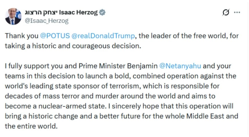The height and width of the screenshot is (137, 249).
Task: Click the verified checkmark badge
Action: pyautogui.click(x=102, y=13)
